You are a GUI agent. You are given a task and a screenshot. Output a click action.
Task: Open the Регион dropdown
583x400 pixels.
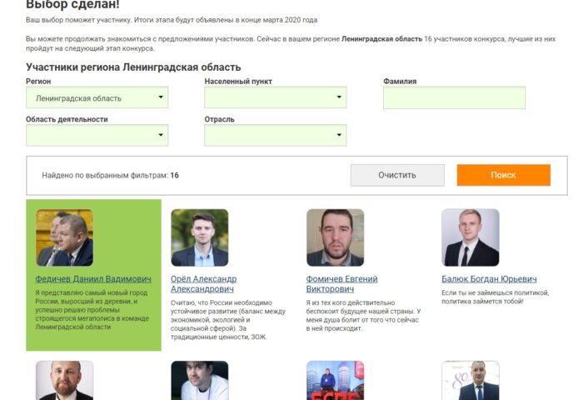97,97
